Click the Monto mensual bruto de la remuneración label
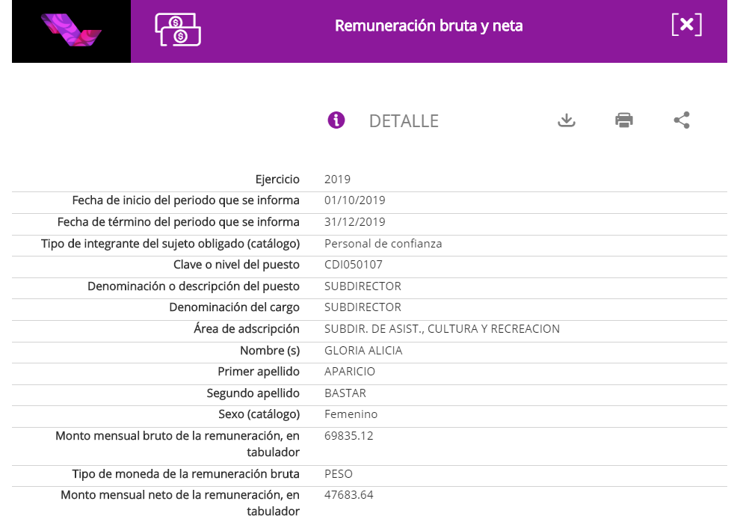Viewport: 737px width, 516px height. click(178, 443)
